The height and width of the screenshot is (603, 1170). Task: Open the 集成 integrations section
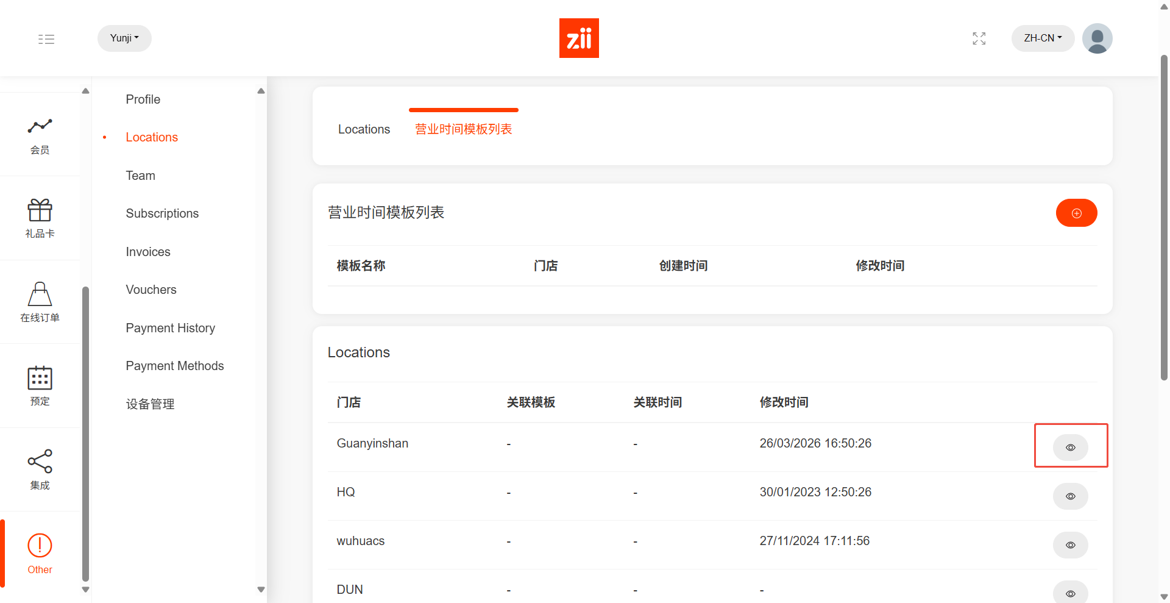point(40,469)
